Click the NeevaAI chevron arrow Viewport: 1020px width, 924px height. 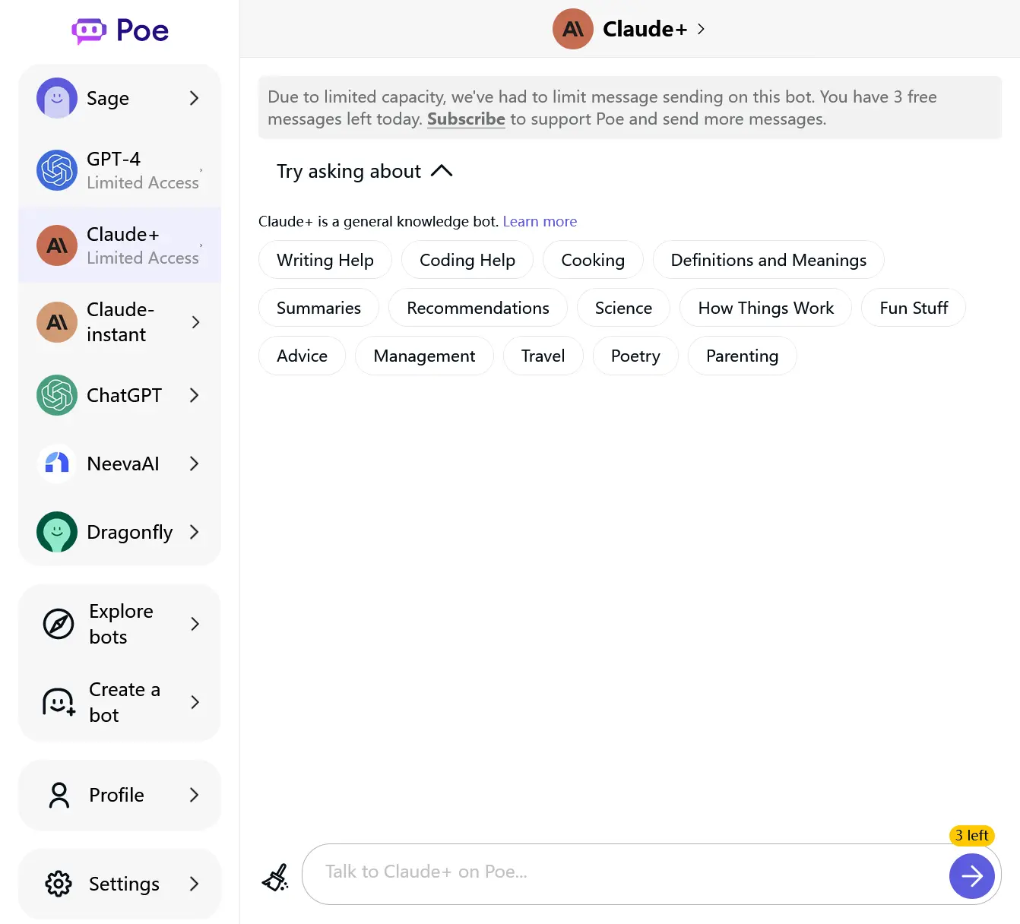tap(194, 464)
